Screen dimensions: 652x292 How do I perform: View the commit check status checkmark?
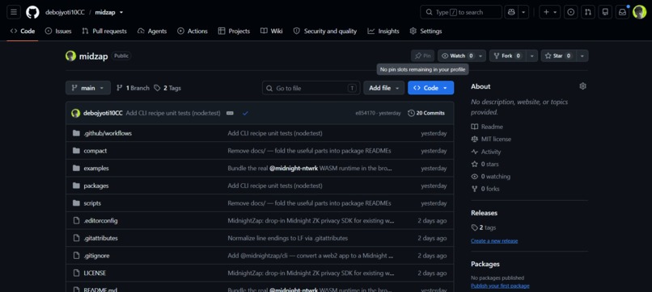(x=245, y=113)
